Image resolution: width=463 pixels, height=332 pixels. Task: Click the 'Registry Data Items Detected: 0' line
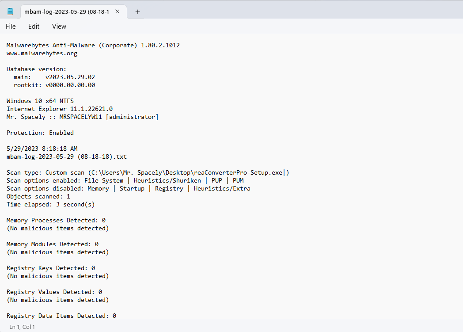(x=61, y=316)
